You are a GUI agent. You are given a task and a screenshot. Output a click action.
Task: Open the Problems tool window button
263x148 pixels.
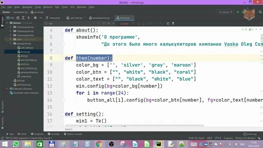pyautogui.click(x=37, y=134)
